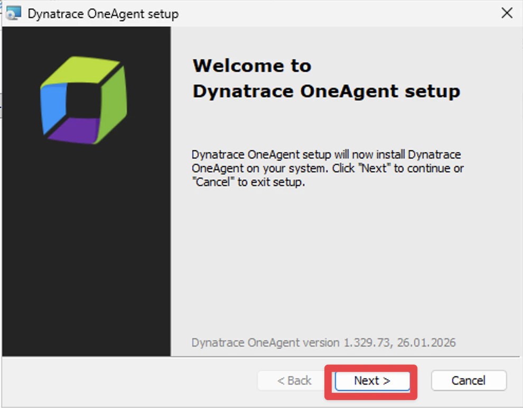Click Cancel to exit setup
The width and height of the screenshot is (523, 408).
(469, 381)
